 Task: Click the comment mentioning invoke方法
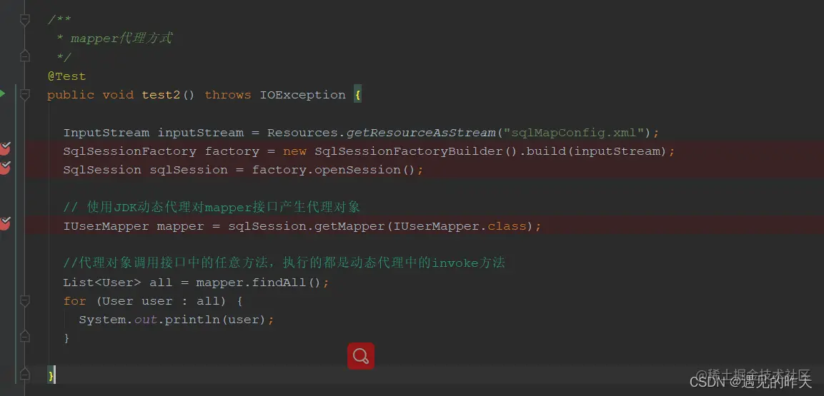(284, 263)
